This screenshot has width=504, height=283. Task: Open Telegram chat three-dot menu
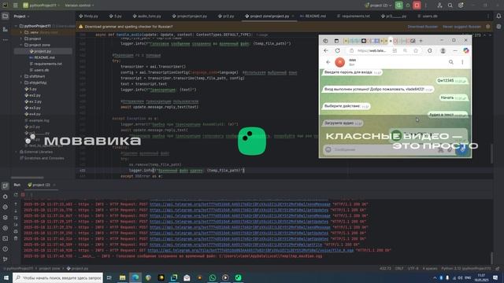click(462, 62)
